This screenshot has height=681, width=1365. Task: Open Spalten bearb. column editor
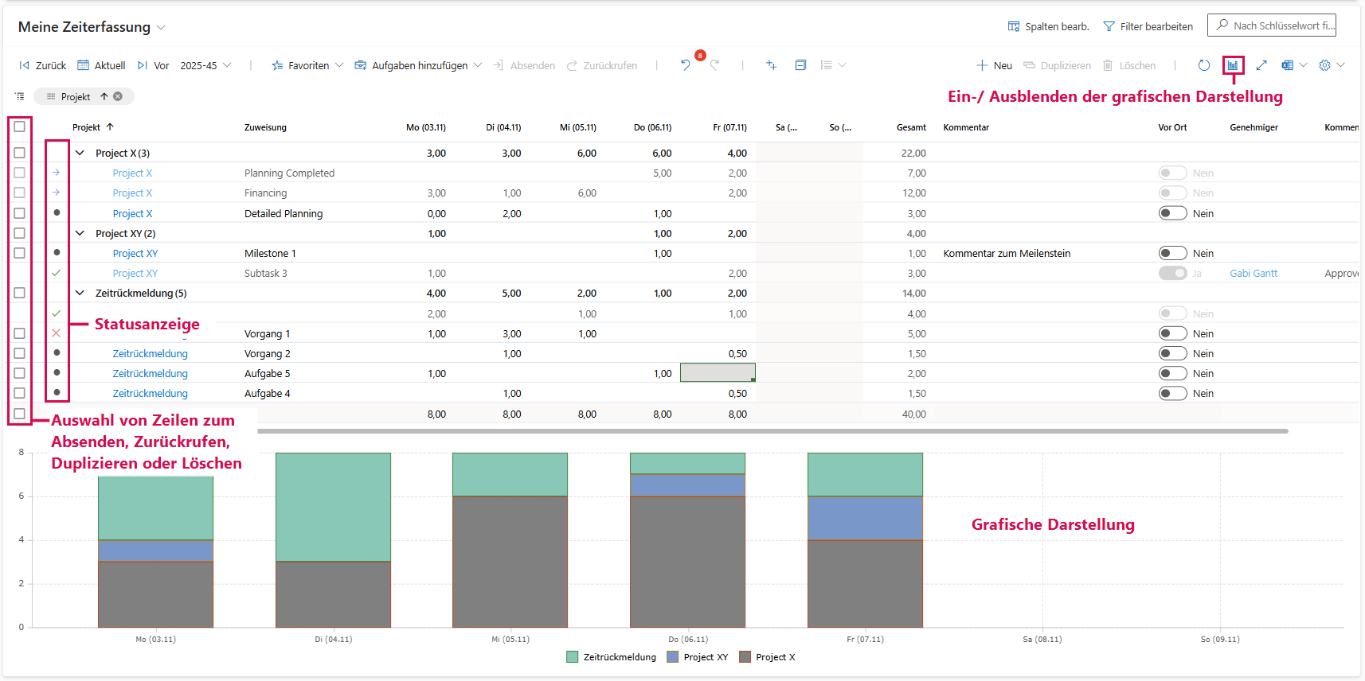tap(1048, 26)
